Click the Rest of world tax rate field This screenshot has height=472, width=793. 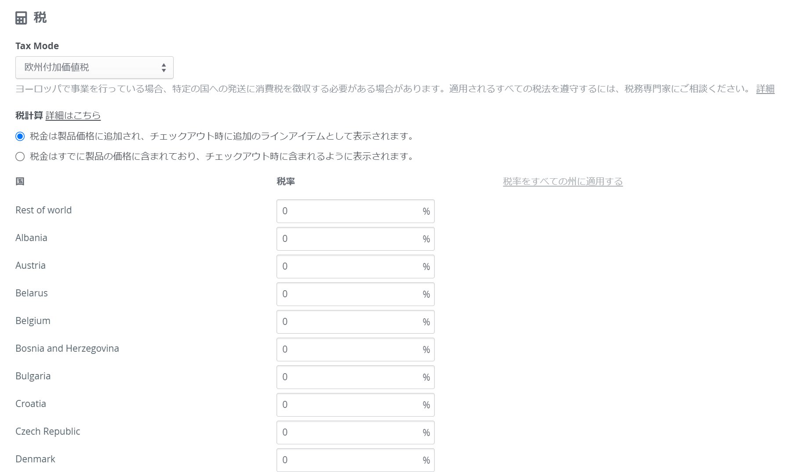point(356,211)
